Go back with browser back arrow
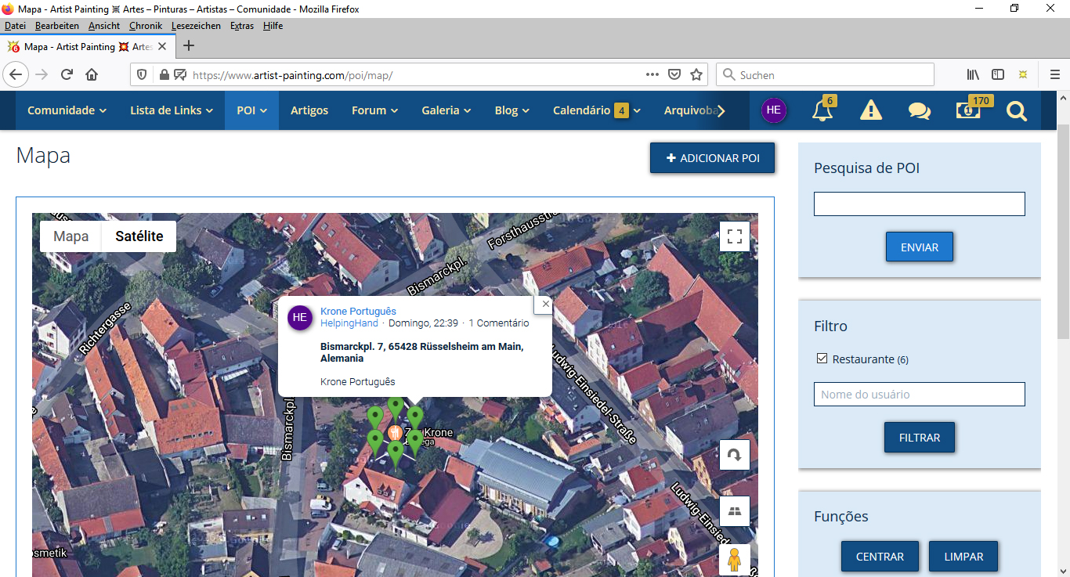This screenshot has width=1070, height=577. pyautogui.click(x=16, y=74)
